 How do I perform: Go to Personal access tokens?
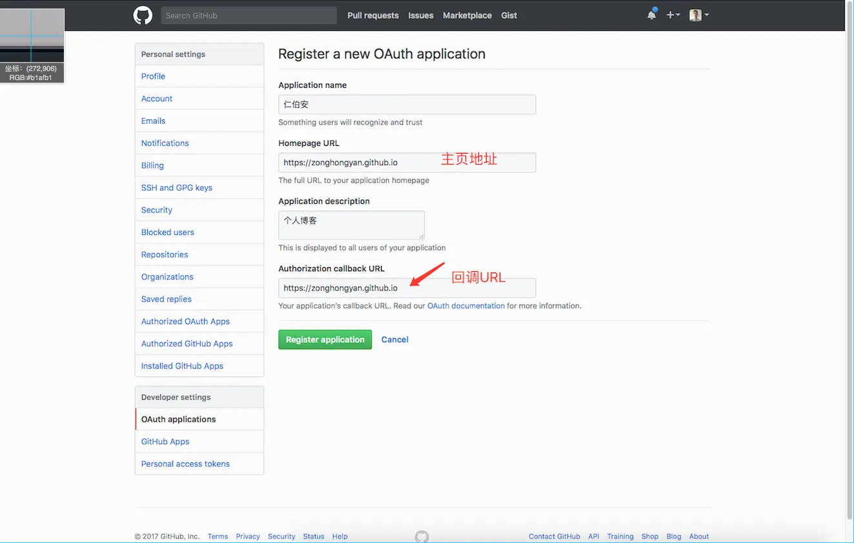coord(199,464)
